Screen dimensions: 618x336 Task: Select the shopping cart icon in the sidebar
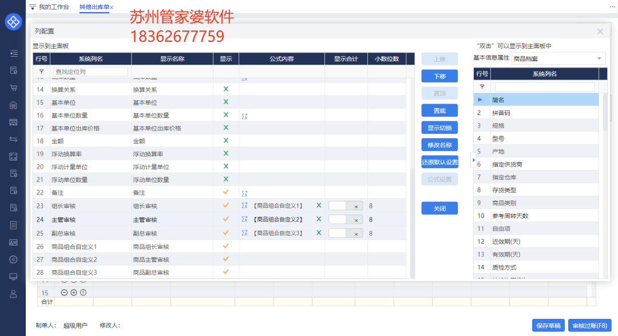click(x=13, y=87)
